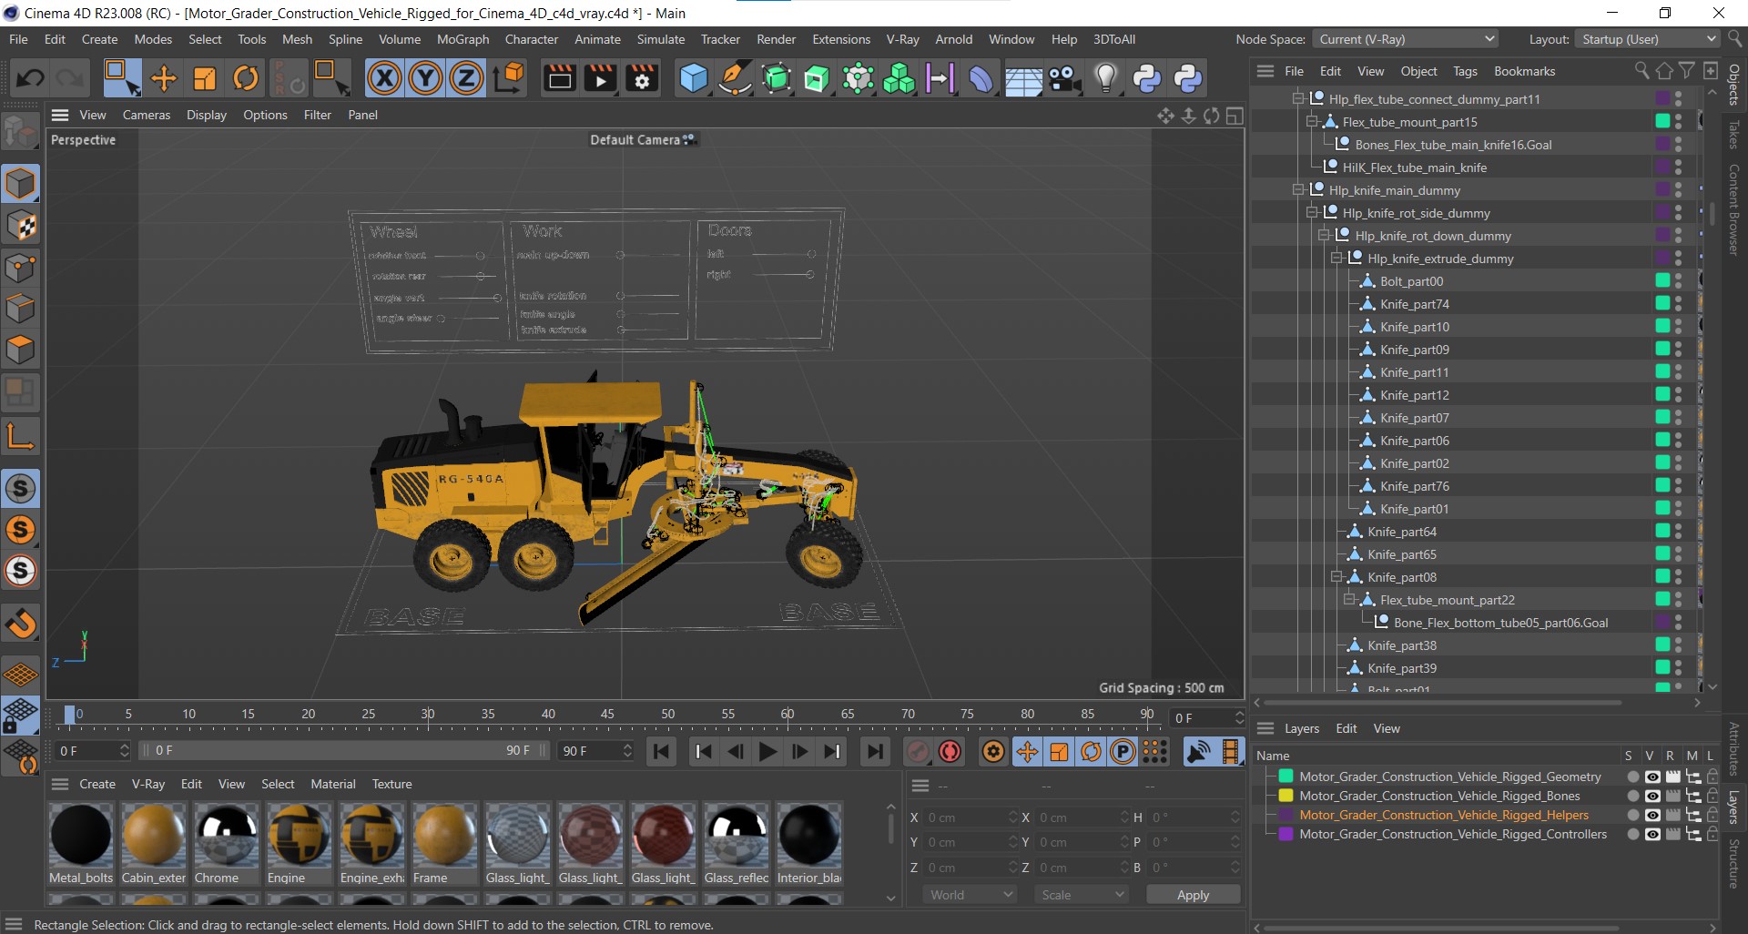Image resolution: width=1748 pixels, height=934 pixels.
Task: Enable Texture mode checker icon
Action: coord(20,226)
